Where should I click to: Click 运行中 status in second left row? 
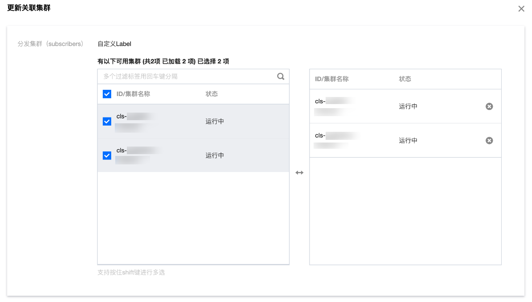tap(215, 155)
